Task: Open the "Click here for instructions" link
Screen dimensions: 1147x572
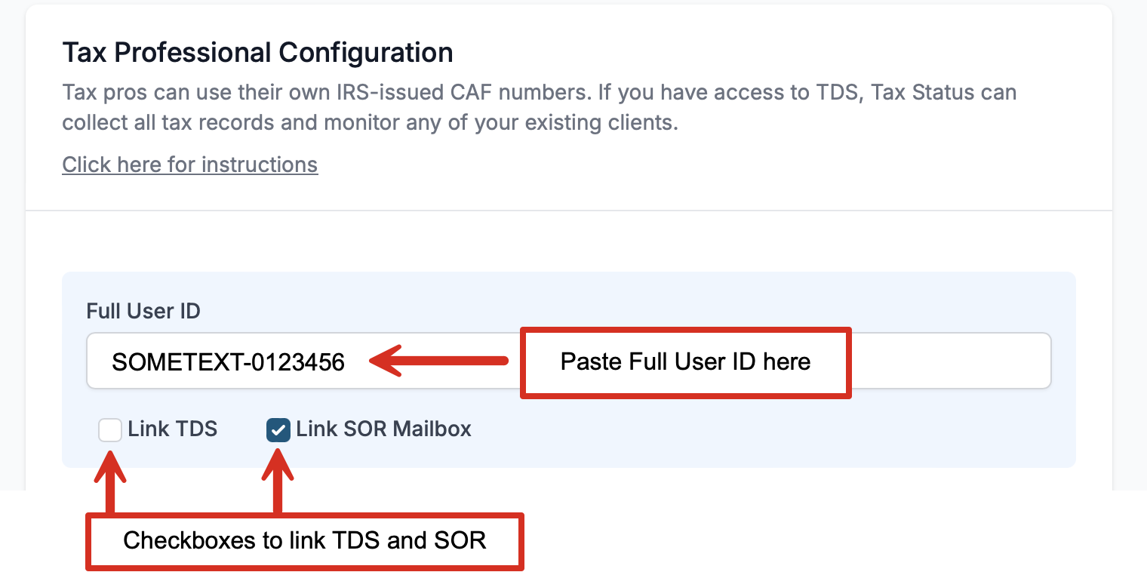Action: coord(189,165)
